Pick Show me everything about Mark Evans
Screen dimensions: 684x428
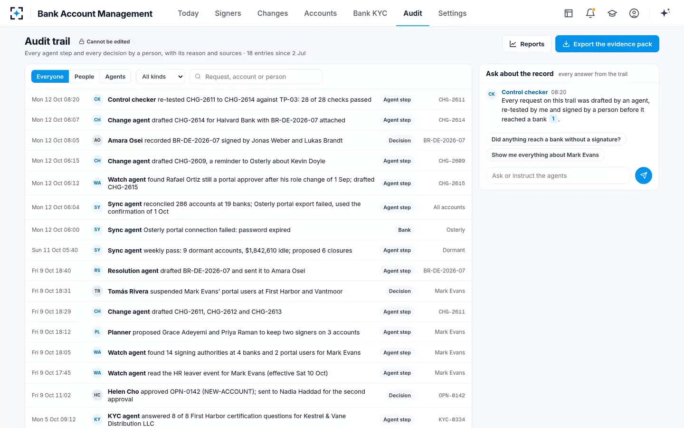click(x=545, y=155)
